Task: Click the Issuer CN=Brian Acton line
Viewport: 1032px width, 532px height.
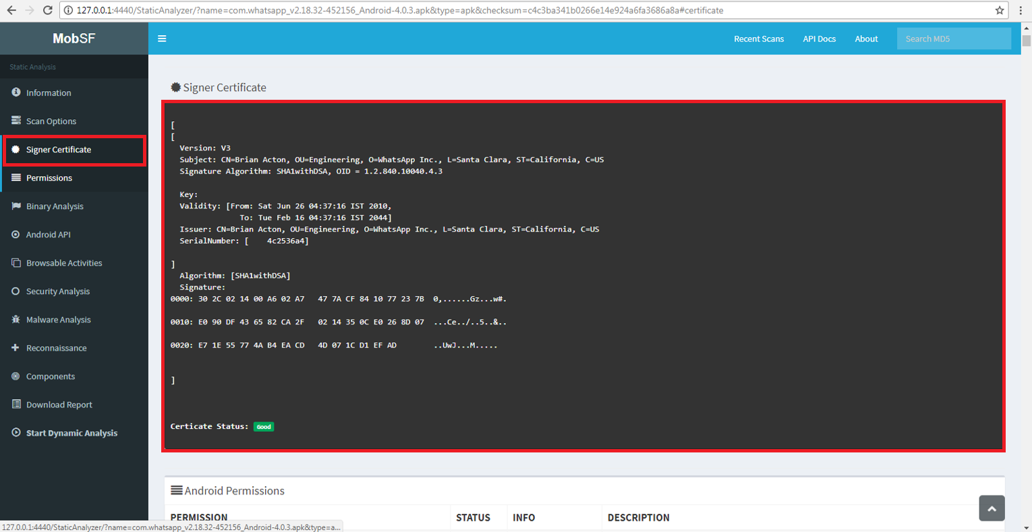Action: click(x=389, y=229)
